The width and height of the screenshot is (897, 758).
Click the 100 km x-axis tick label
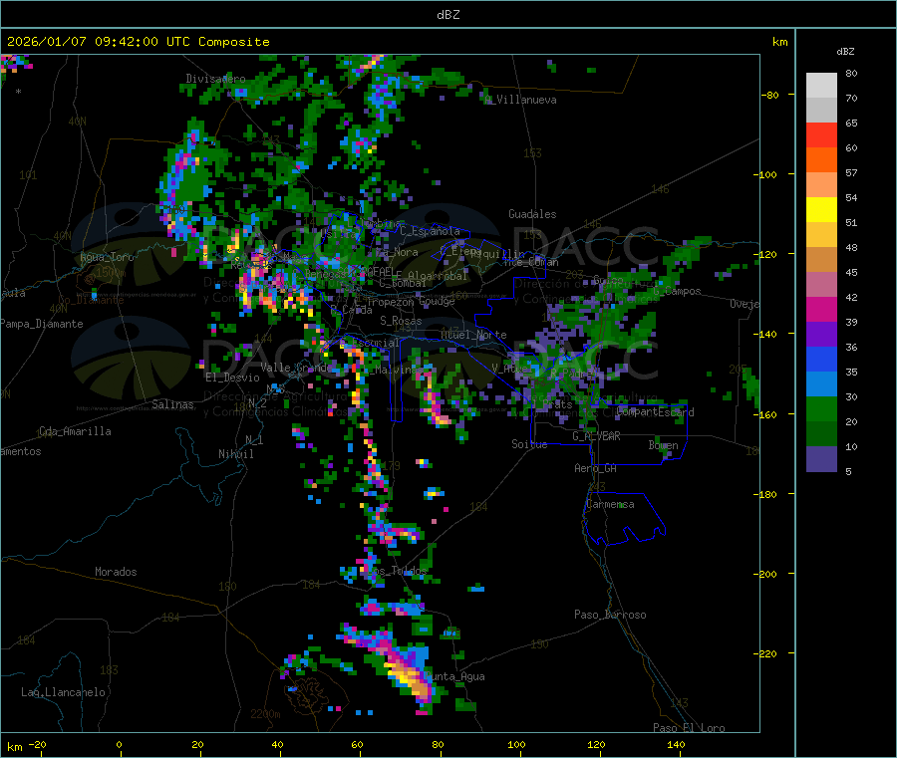point(516,744)
